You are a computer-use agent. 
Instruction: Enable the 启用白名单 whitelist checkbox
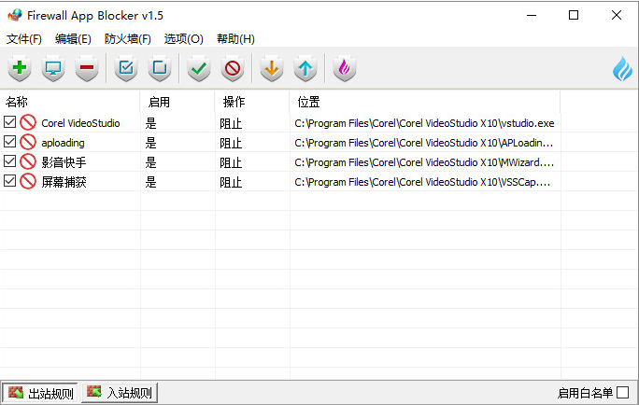tap(623, 393)
